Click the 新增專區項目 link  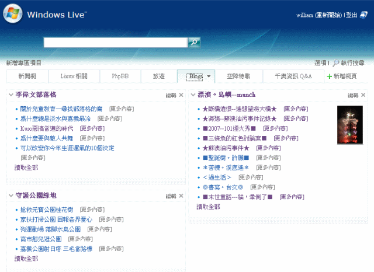click(23, 63)
